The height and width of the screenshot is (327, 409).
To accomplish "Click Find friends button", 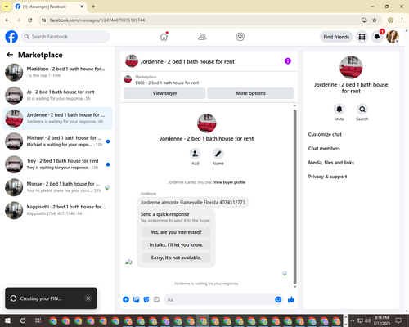I will pos(336,37).
